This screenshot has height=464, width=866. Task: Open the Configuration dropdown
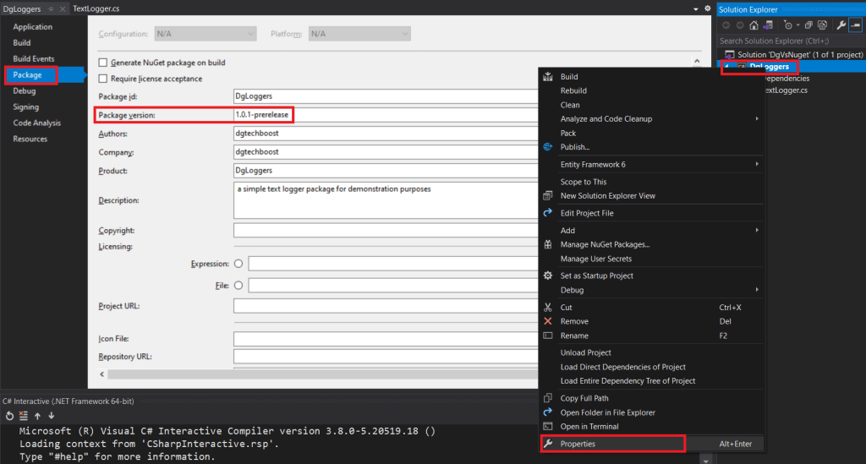coord(205,34)
